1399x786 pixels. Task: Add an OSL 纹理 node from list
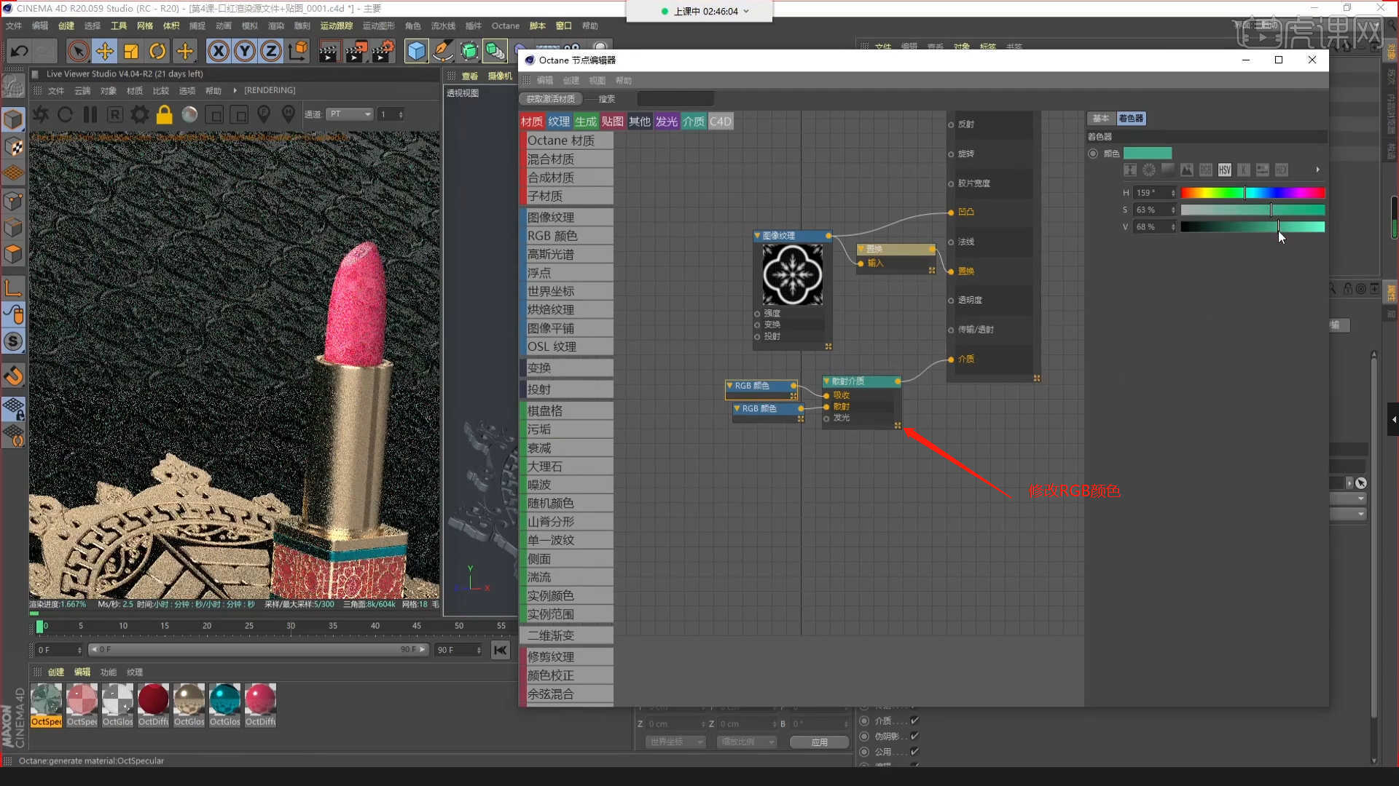click(569, 347)
